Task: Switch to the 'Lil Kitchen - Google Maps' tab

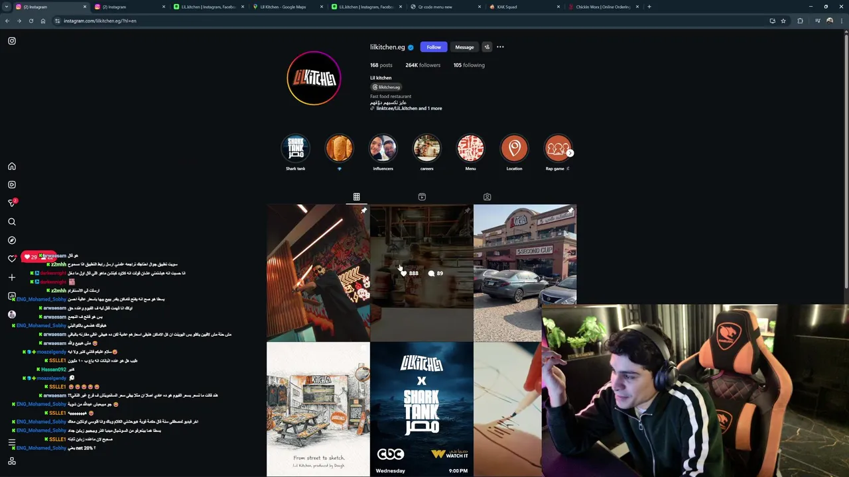Action: [x=287, y=7]
